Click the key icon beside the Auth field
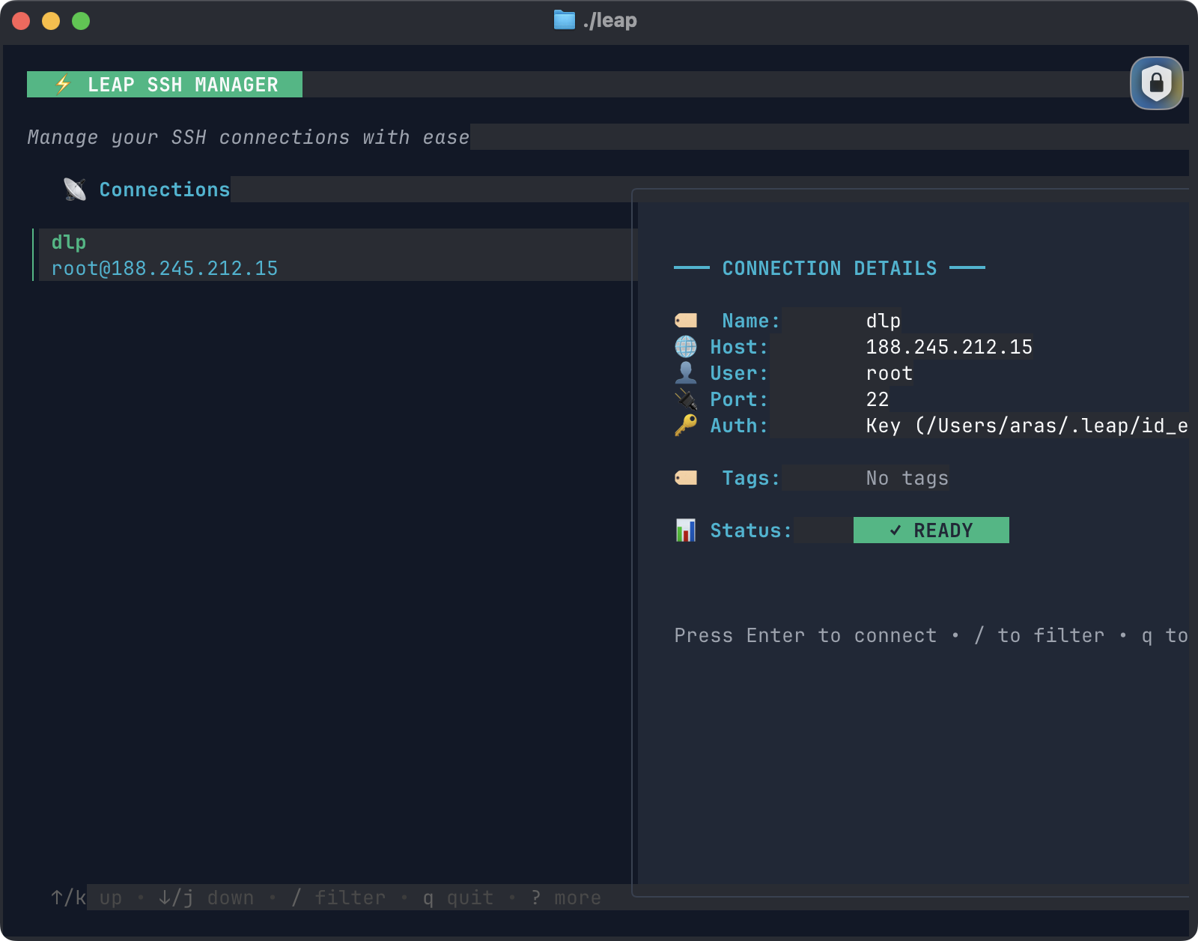 [x=684, y=426]
